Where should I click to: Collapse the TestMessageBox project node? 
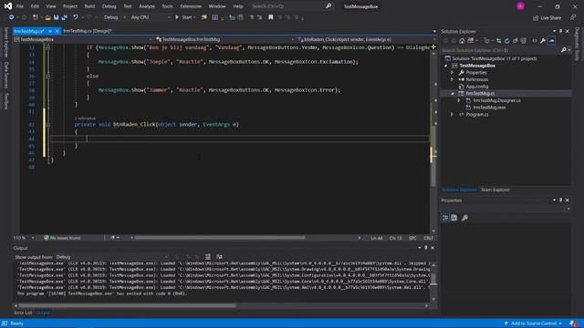coord(446,66)
